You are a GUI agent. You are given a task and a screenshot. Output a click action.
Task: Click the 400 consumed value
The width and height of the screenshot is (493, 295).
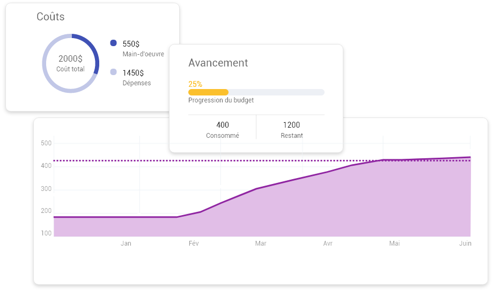[x=223, y=125]
